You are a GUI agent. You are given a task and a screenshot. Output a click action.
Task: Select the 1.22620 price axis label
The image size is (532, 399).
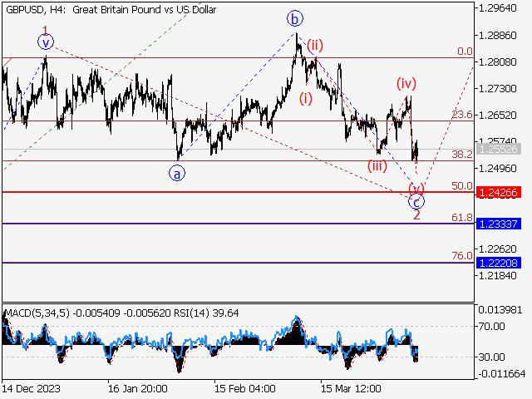pos(497,249)
